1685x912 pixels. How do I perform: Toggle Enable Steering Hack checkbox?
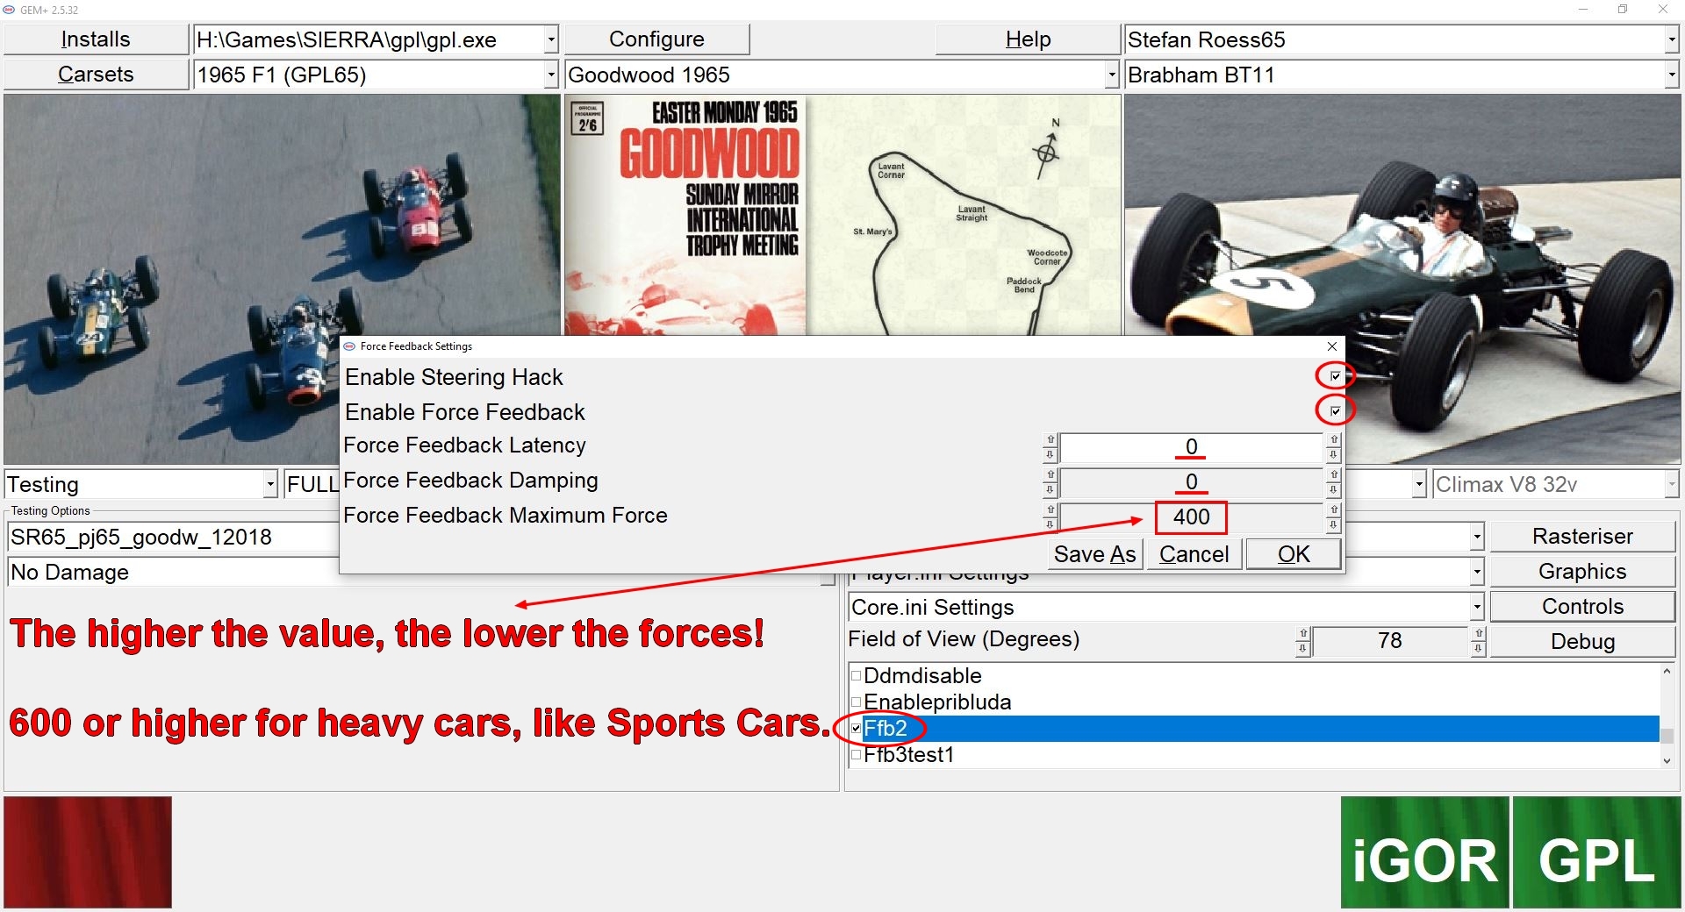point(1335,376)
